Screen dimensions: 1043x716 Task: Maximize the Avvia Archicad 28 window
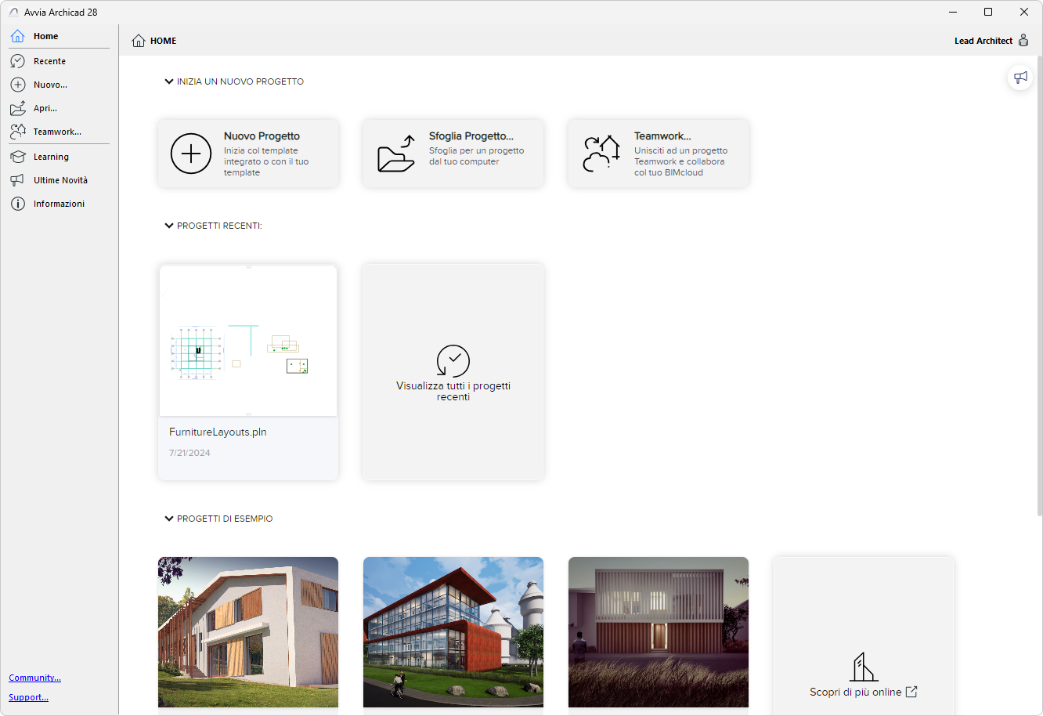point(988,12)
